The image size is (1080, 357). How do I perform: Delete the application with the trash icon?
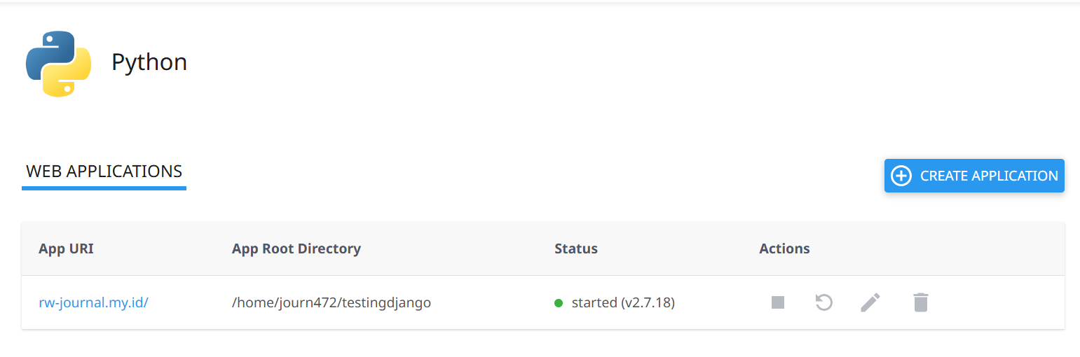[920, 302]
